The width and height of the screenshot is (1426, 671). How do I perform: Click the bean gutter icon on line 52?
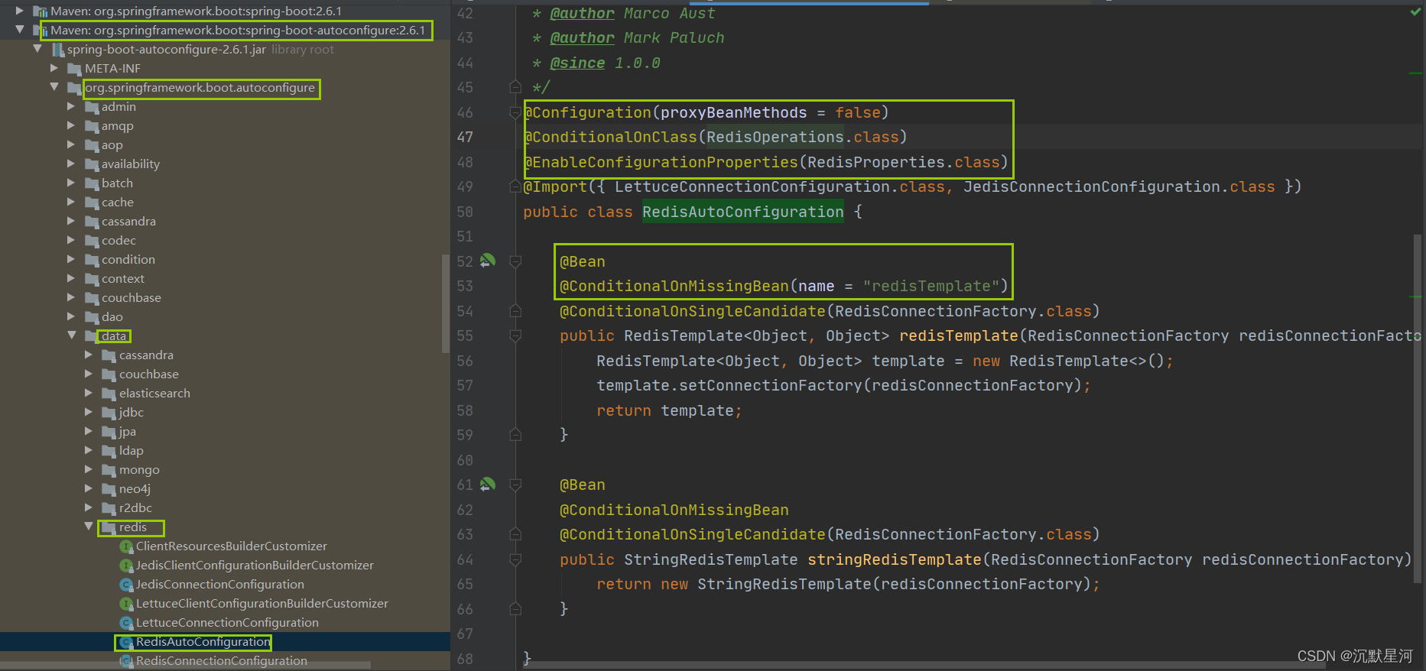pyautogui.click(x=487, y=261)
